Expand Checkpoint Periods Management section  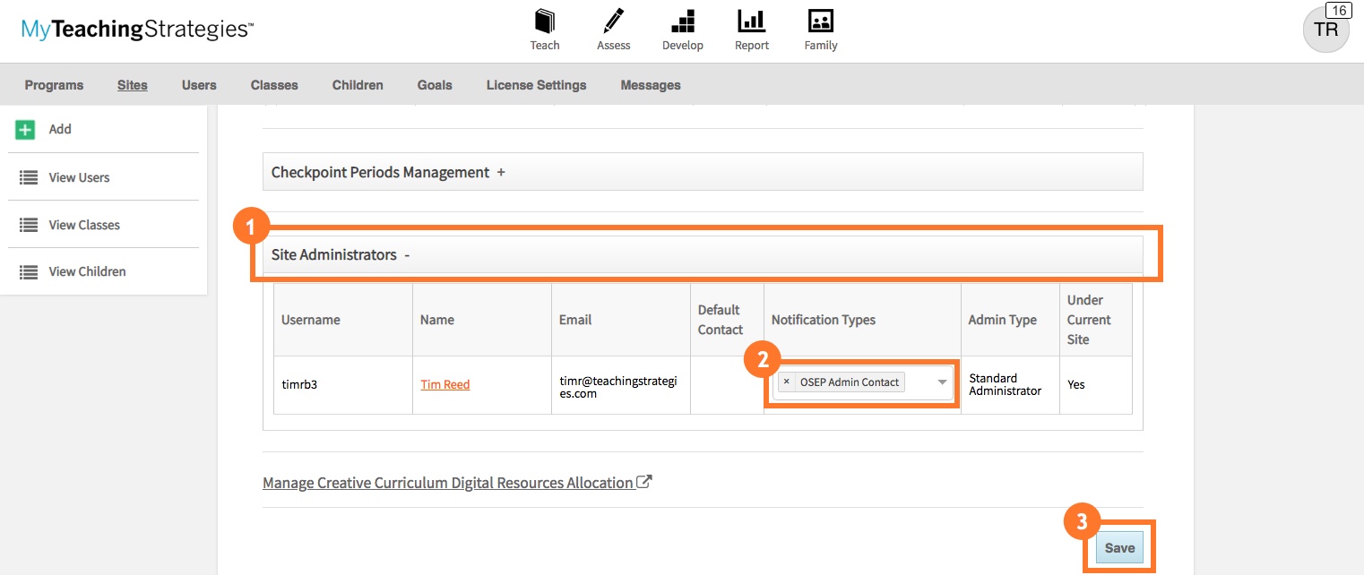tap(501, 172)
